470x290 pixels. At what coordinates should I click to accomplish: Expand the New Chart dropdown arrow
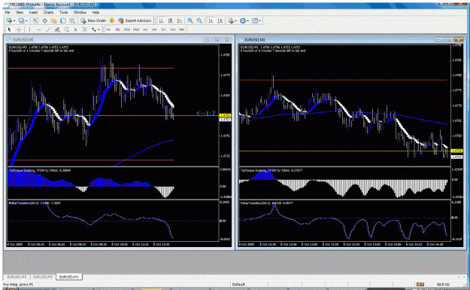tap(14, 21)
